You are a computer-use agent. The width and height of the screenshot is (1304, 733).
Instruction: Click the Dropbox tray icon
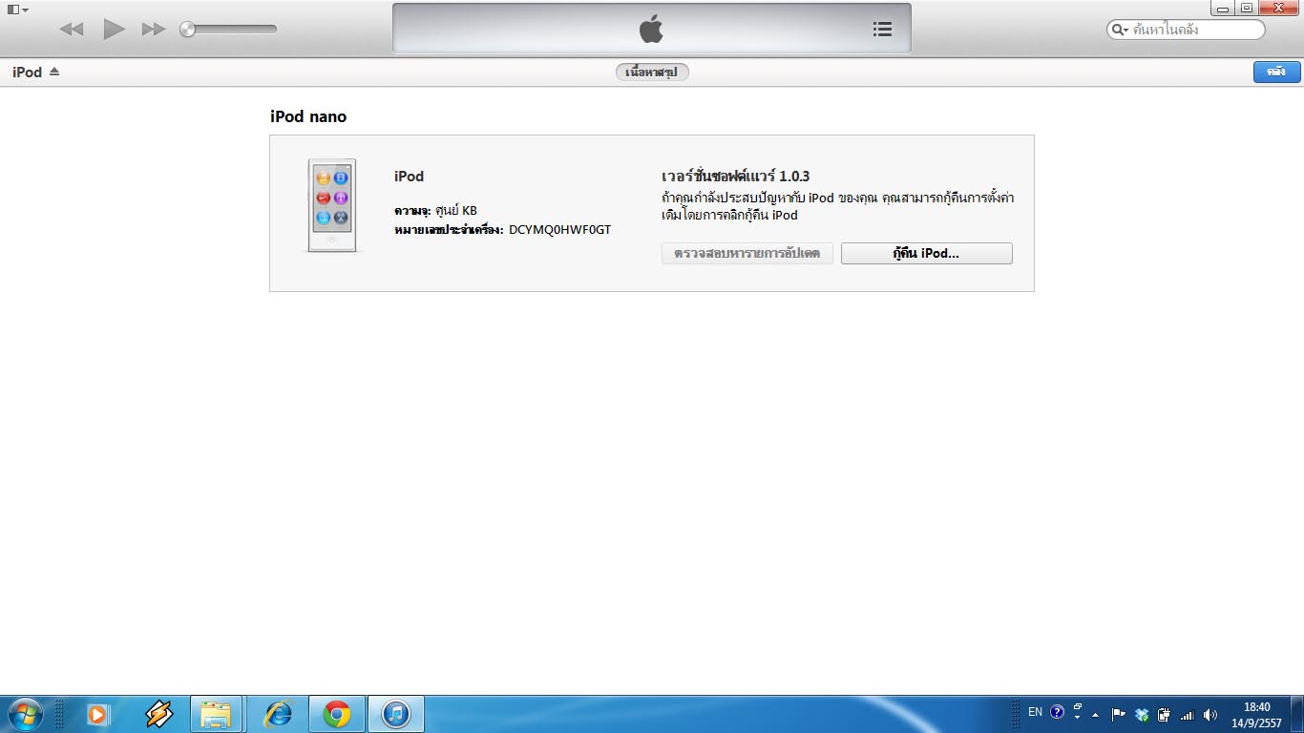1142,714
